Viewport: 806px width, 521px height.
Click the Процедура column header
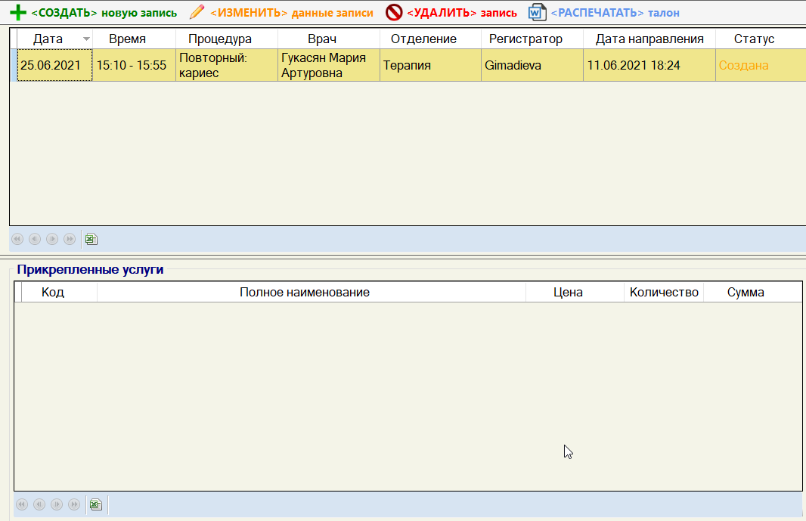click(x=227, y=39)
